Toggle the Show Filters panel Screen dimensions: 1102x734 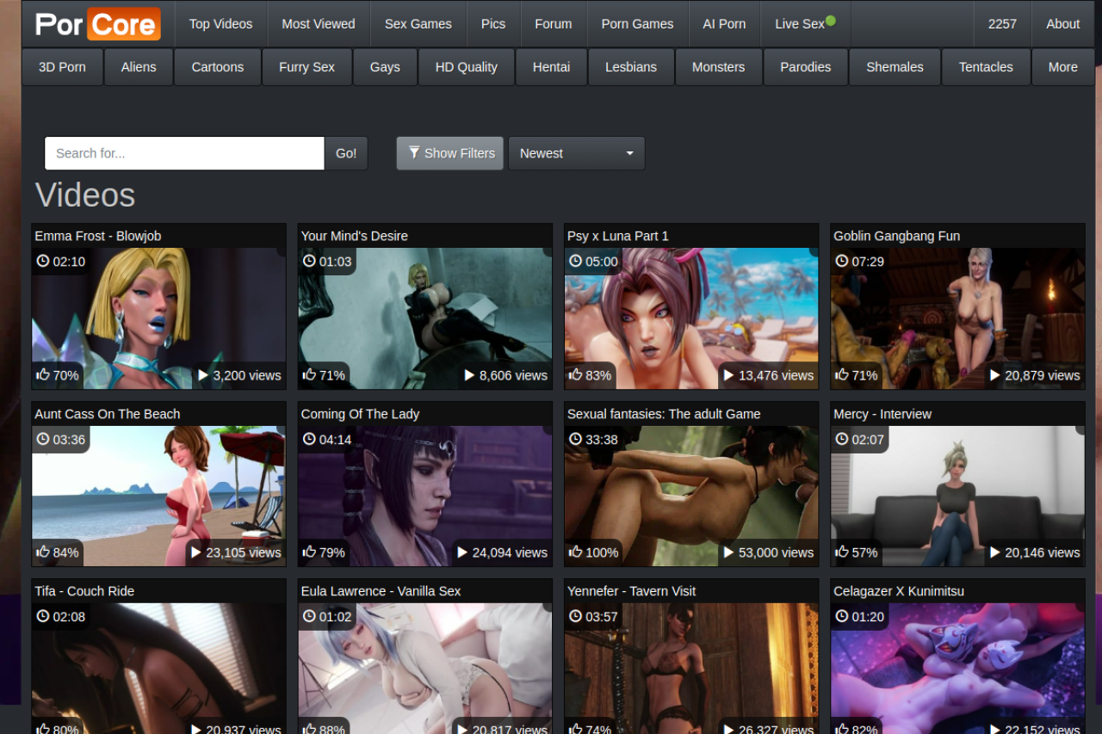tap(450, 153)
